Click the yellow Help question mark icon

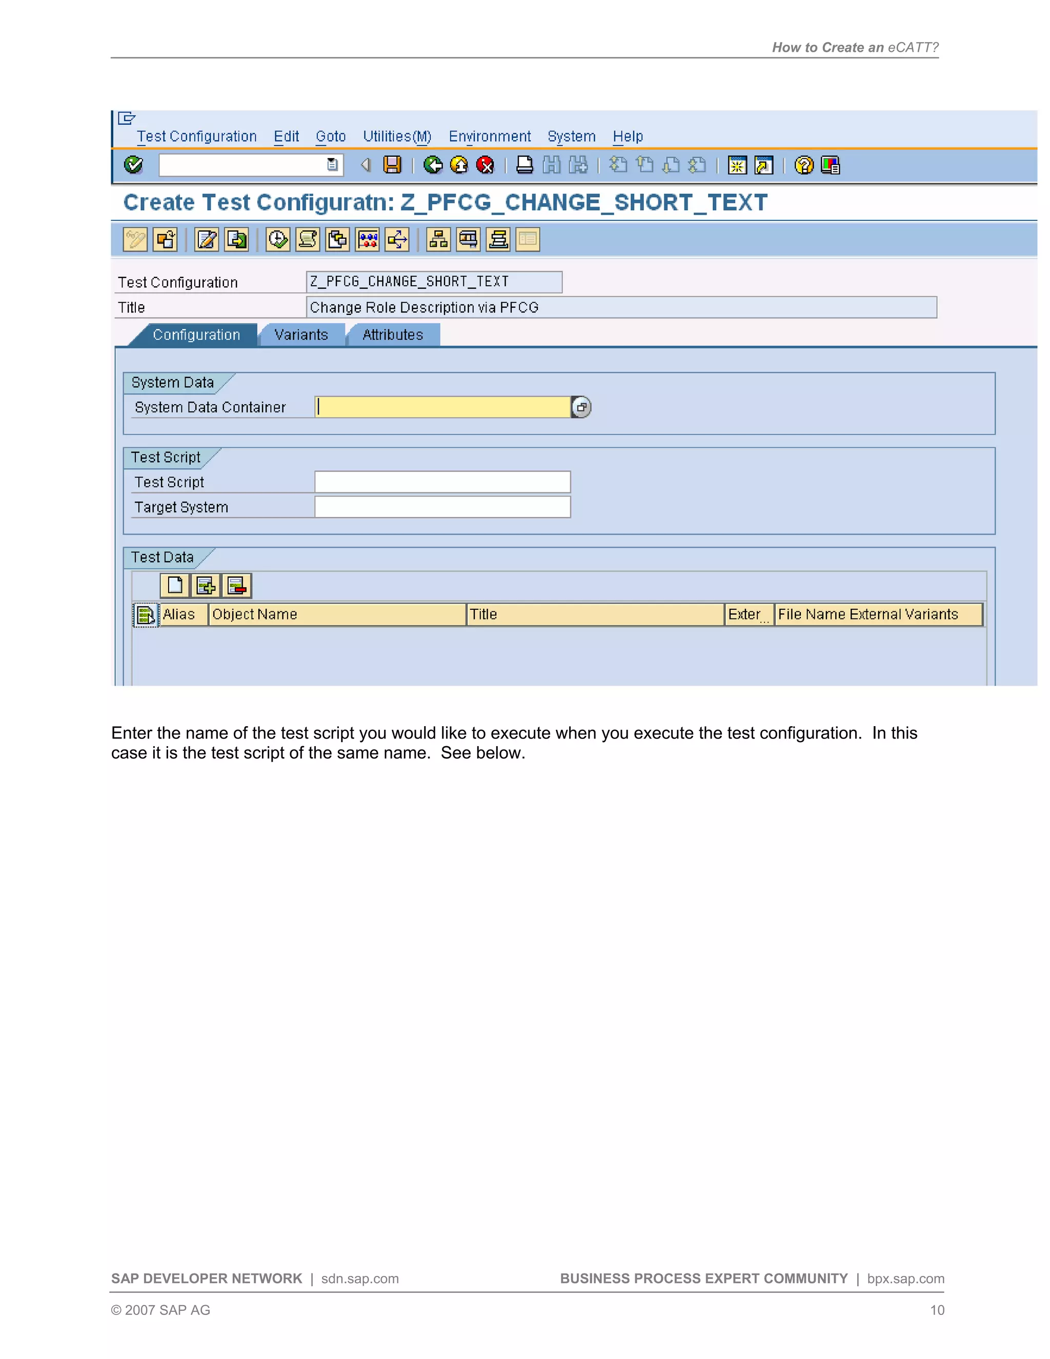click(804, 165)
